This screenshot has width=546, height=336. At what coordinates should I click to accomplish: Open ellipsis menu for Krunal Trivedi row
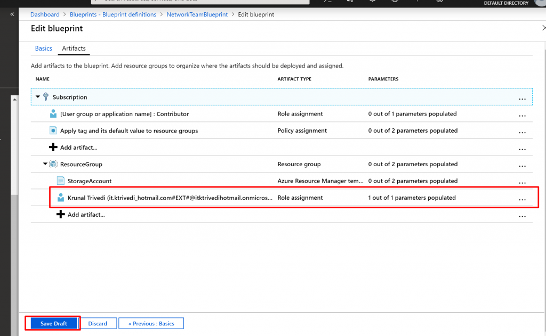coord(522,199)
